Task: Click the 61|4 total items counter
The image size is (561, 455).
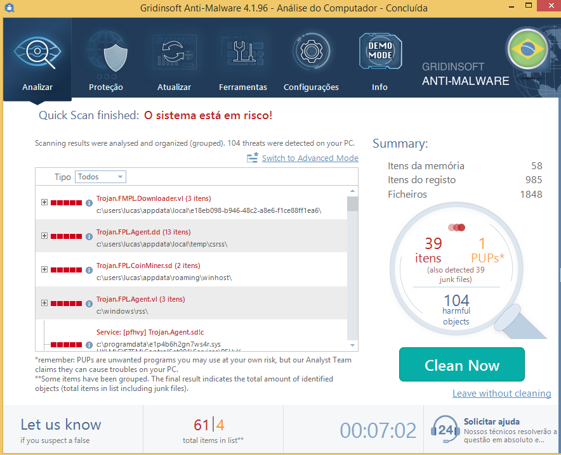Action: click(209, 425)
